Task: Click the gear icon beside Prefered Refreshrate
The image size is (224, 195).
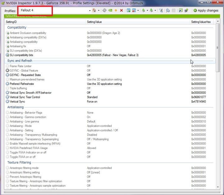Action: click(7, 84)
